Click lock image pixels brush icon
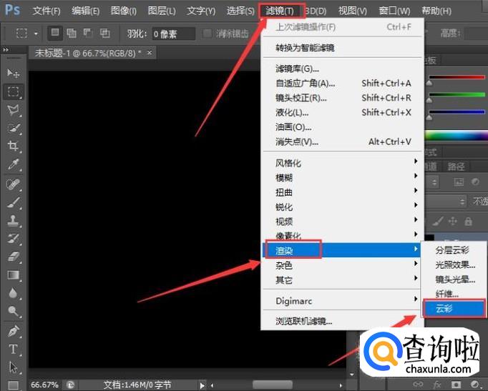The image size is (488, 391). tap(438, 222)
